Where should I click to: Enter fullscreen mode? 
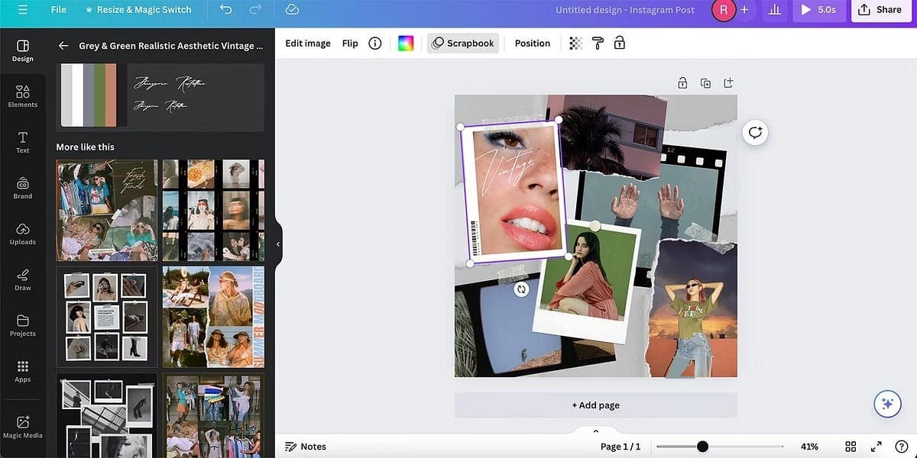tap(876, 447)
